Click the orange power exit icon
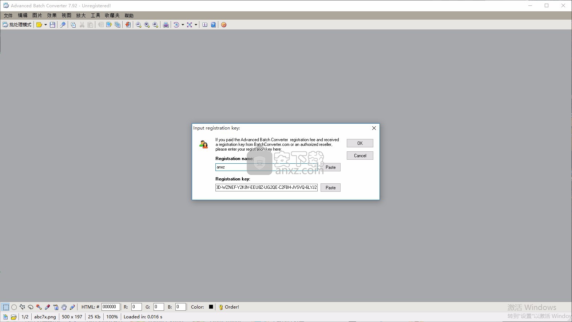Image resolution: width=572 pixels, height=322 pixels. 224,25
